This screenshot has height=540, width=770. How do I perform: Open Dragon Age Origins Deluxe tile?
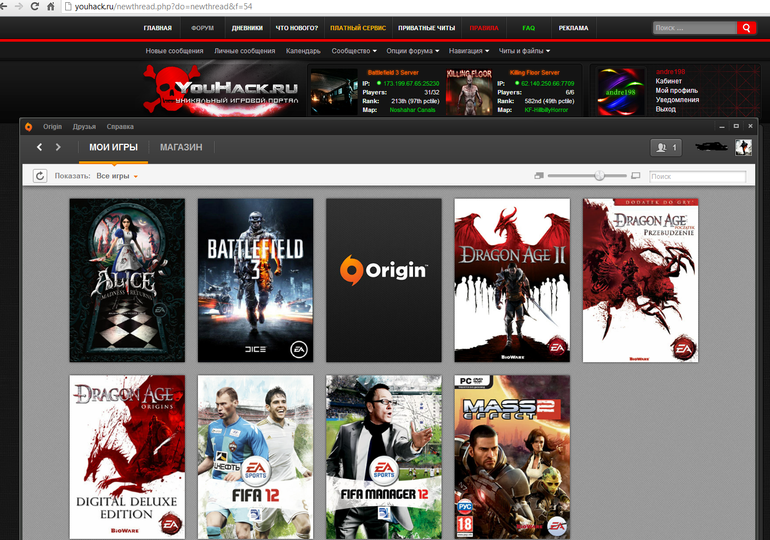(127, 457)
